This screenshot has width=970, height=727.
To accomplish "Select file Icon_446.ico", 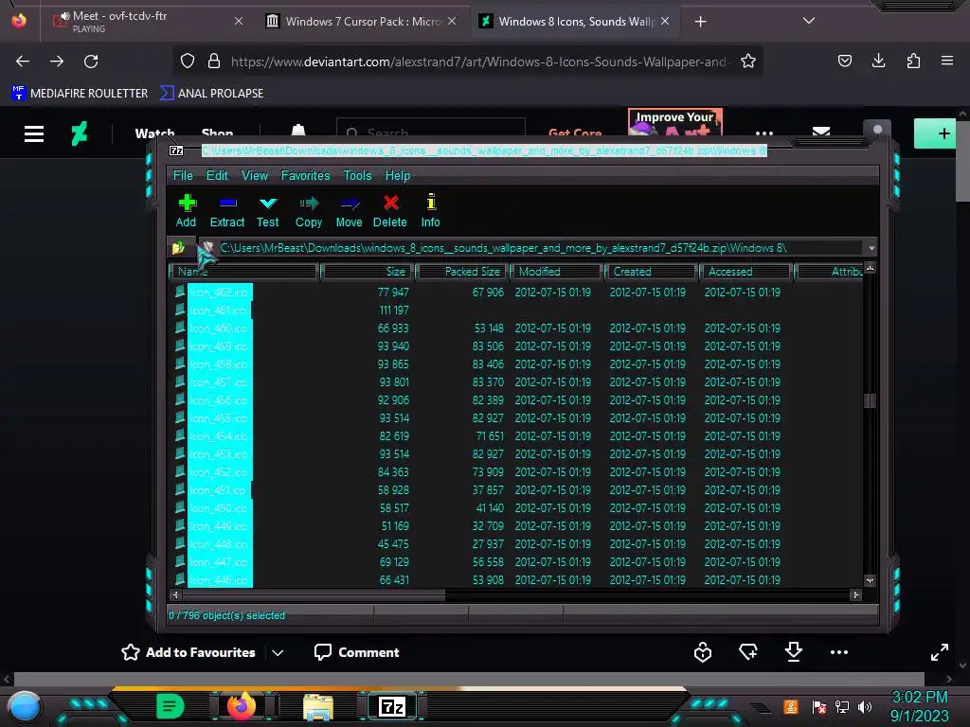I will [x=219, y=580].
